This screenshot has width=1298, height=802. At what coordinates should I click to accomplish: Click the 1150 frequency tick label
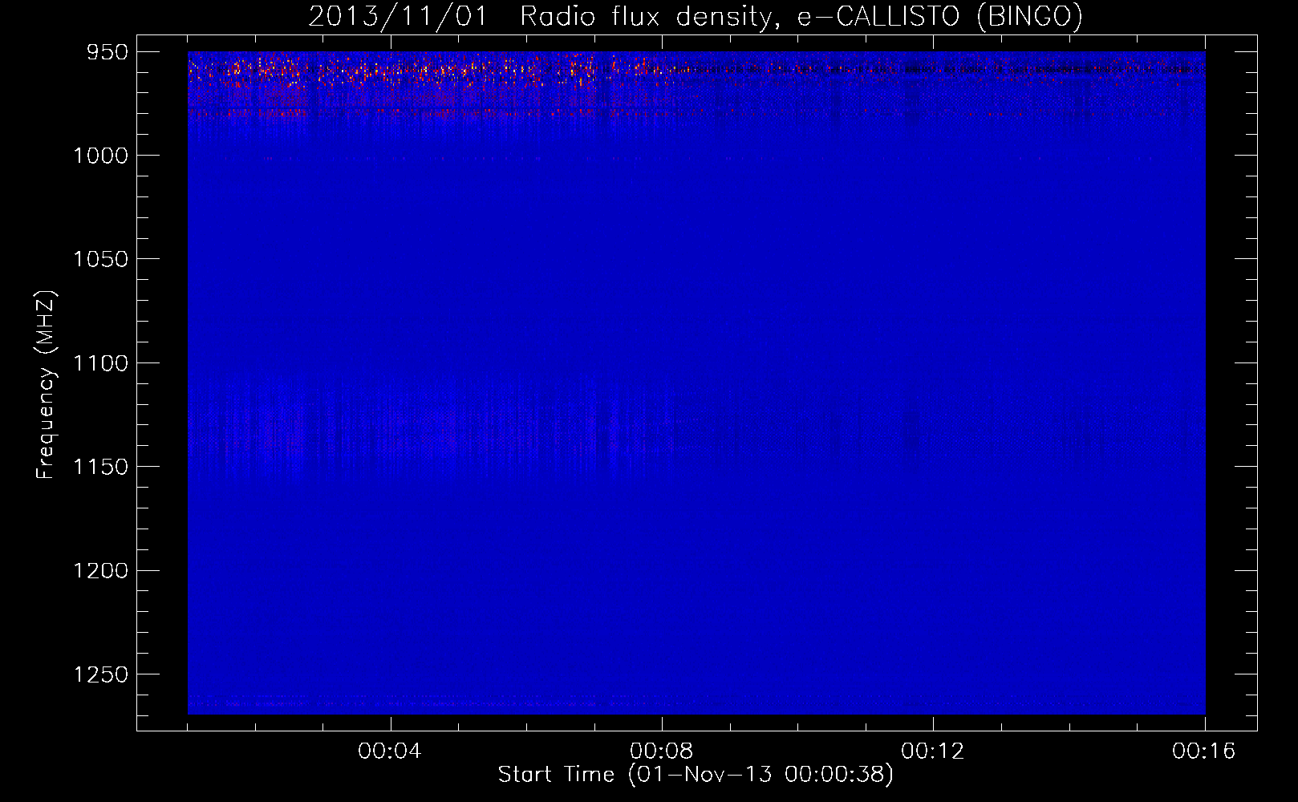(100, 467)
